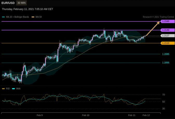
Task: Click the 1.2110 pivot price tag
Action: point(167,43)
